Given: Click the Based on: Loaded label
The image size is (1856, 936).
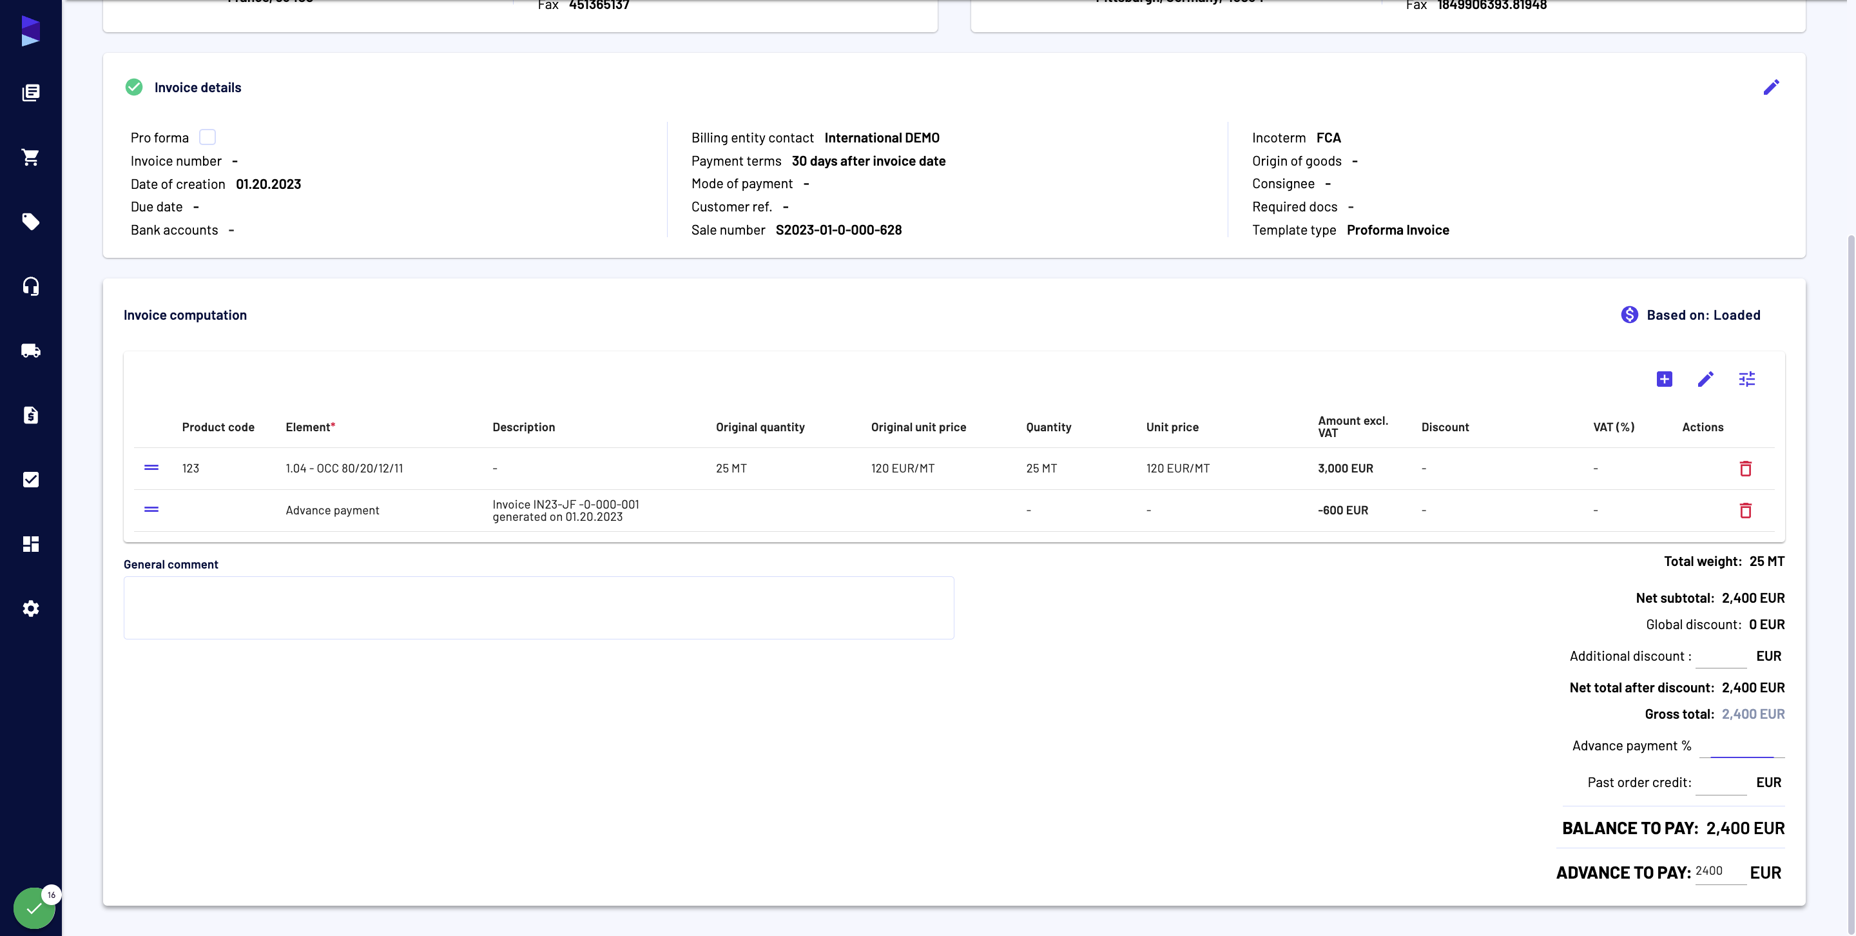Looking at the screenshot, I should pyautogui.click(x=1703, y=315).
